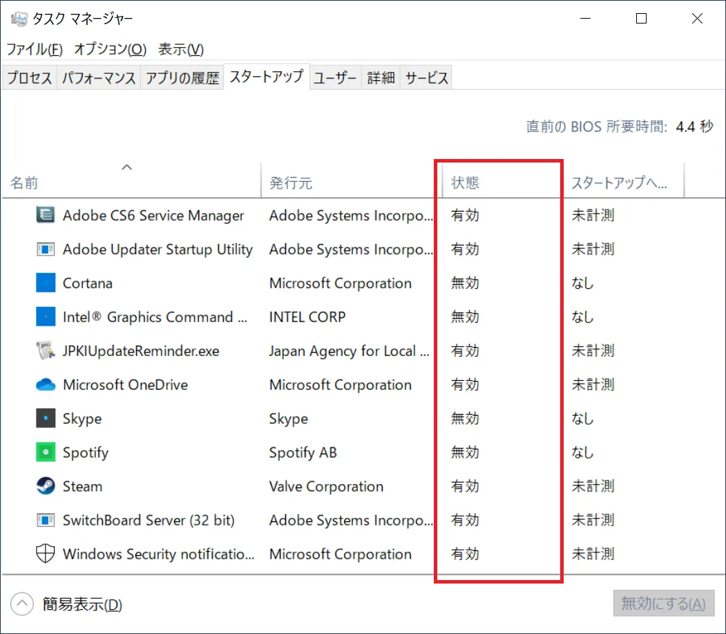726x634 pixels.
Task: Click the 直前の BIOS 所要時間 4.4 秒 text
Action: click(620, 126)
